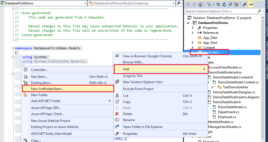Click the New Item... icon

click(x=25, y=77)
